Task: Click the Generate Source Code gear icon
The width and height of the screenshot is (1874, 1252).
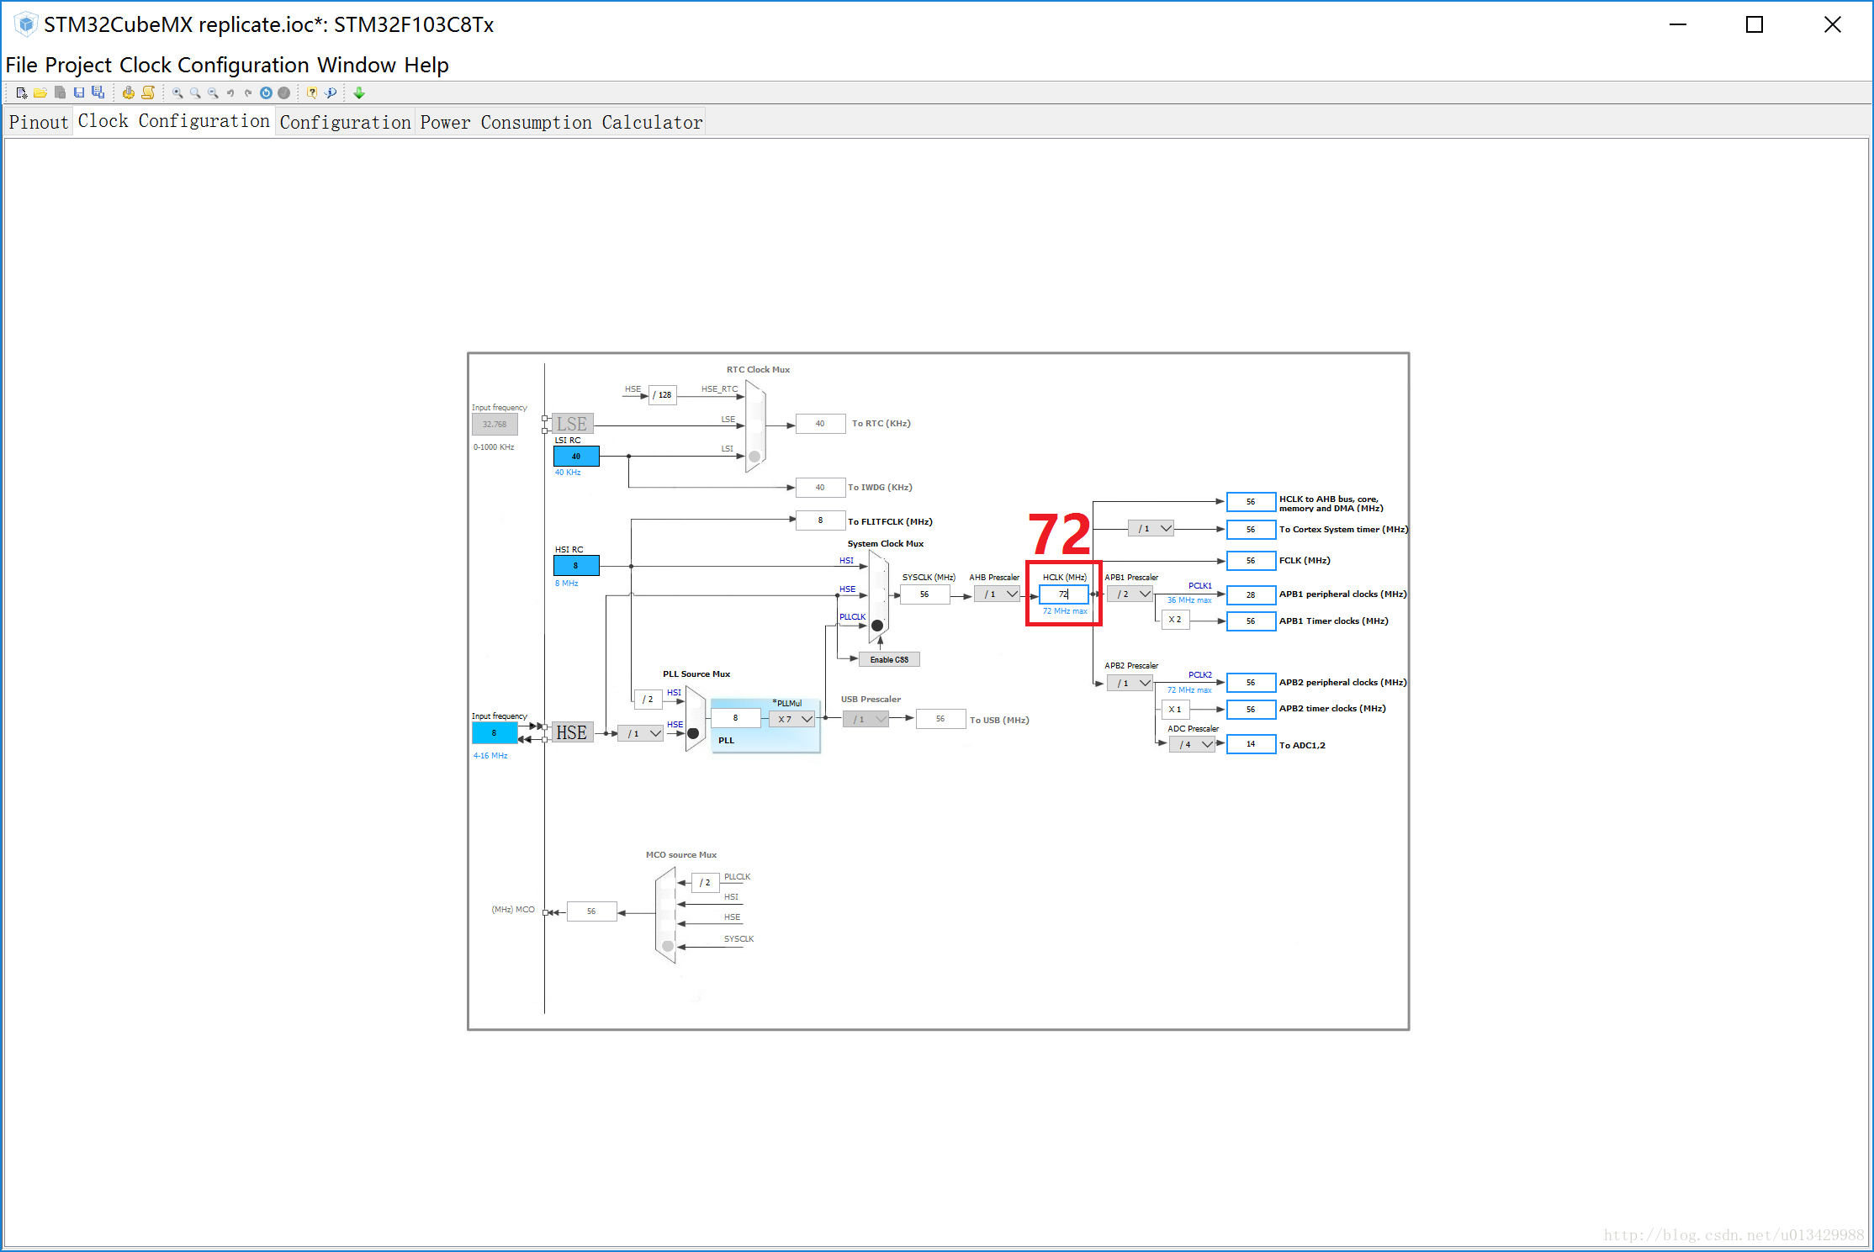Action: tap(128, 92)
